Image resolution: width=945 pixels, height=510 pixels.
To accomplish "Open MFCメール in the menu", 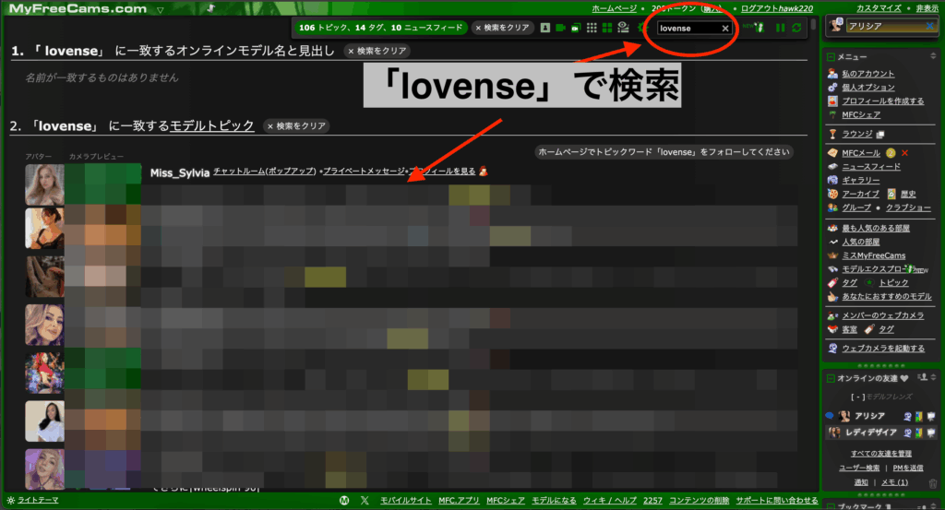I will [x=861, y=153].
